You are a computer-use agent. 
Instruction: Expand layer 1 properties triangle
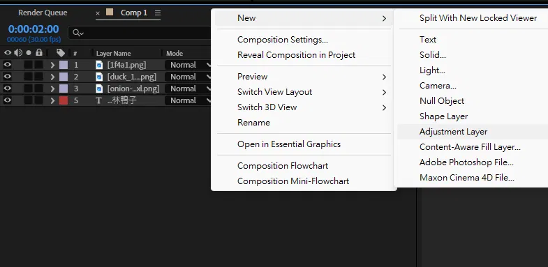53,65
